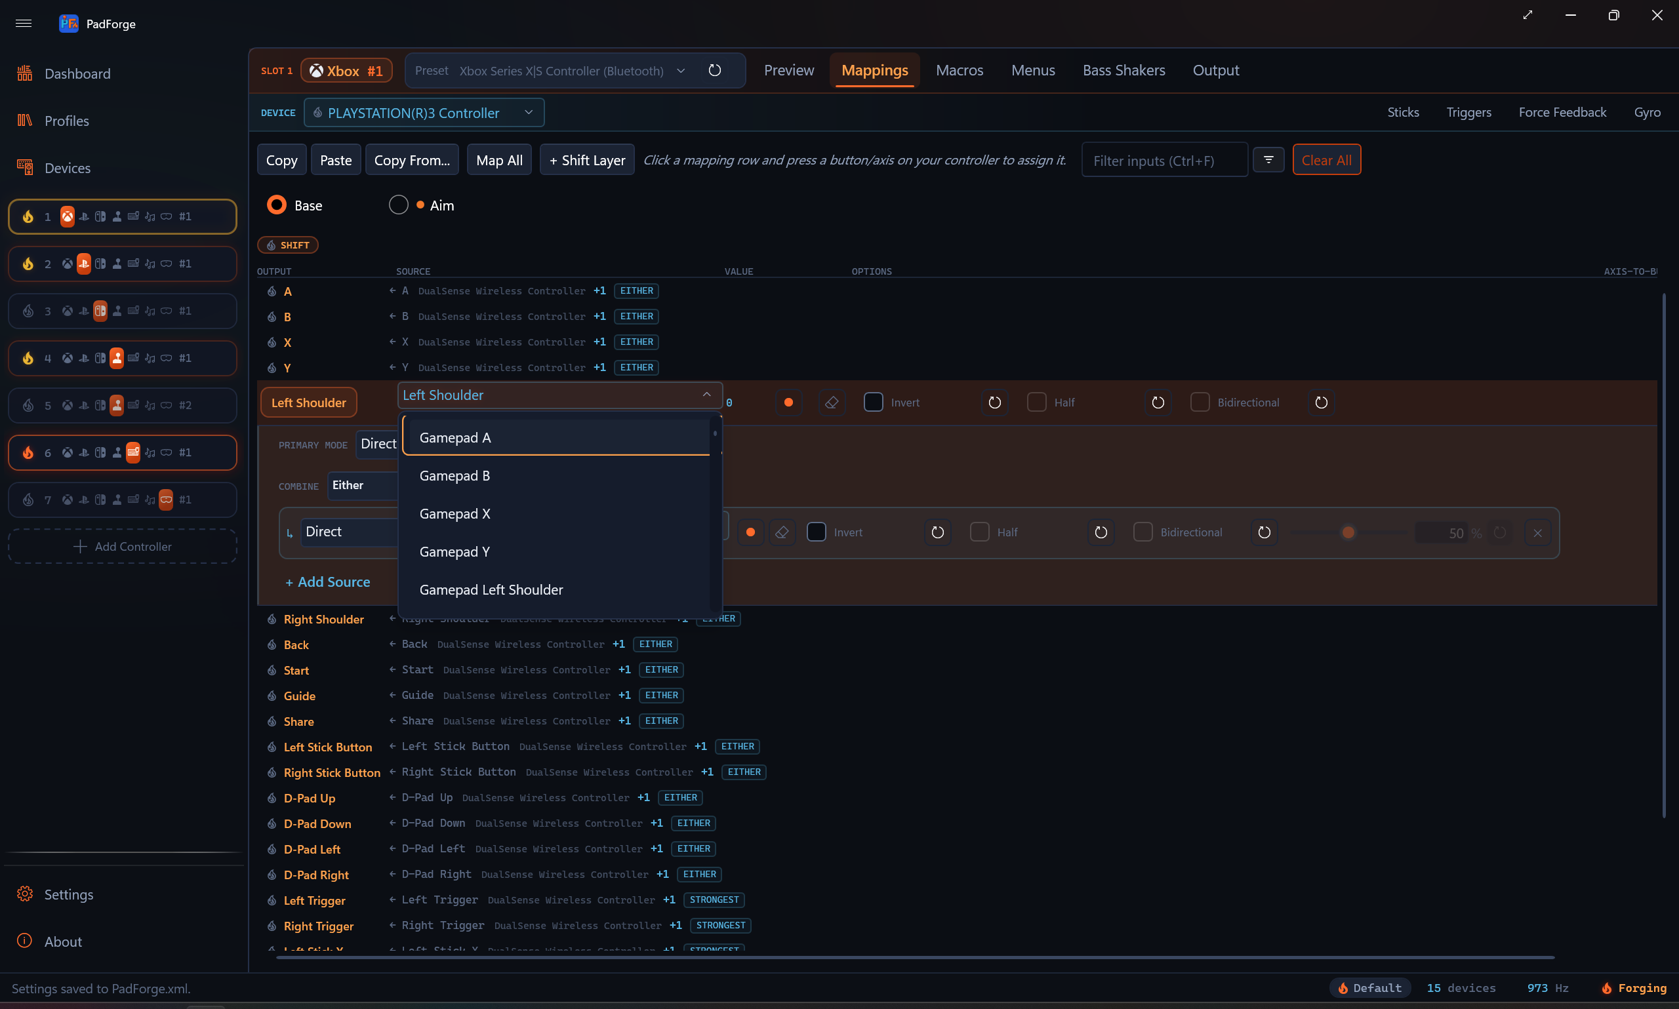Reset Bidirectional option in Left Shoulder row

(x=1322, y=403)
